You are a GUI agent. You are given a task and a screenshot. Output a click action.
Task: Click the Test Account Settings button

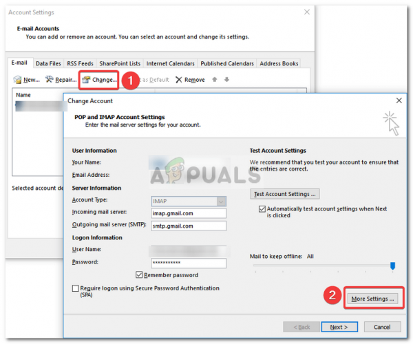(x=285, y=194)
